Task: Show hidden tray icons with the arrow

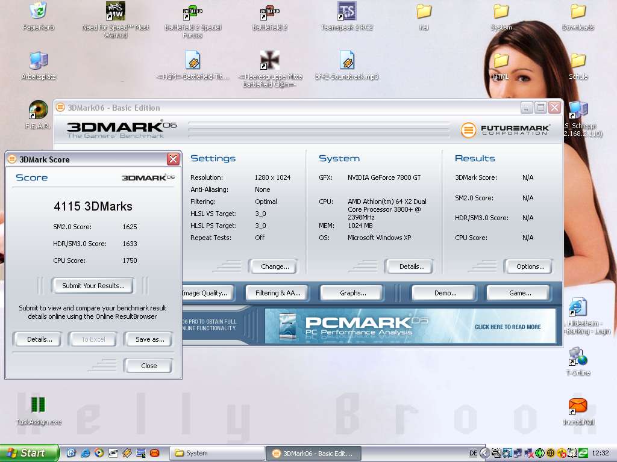Action: tap(485, 453)
